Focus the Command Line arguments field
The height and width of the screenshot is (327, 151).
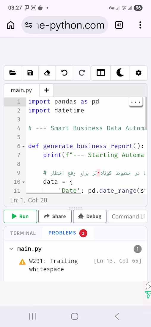click(x=128, y=216)
